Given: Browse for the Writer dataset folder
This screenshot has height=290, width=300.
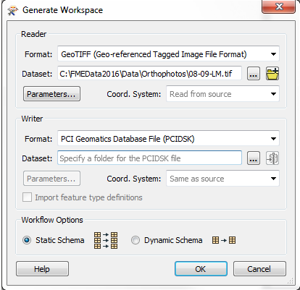Looking at the screenshot, I should coord(254,158).
